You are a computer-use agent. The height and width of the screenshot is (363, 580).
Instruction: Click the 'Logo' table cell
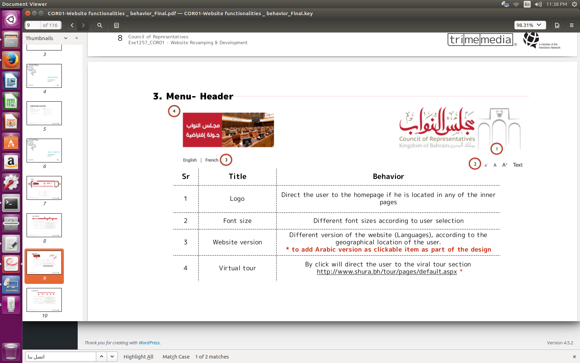click(x=237, y=198)
